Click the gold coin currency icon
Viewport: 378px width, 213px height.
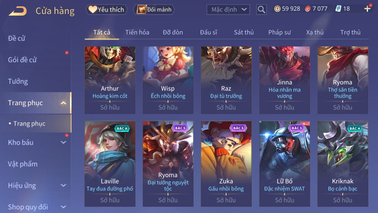277,9
